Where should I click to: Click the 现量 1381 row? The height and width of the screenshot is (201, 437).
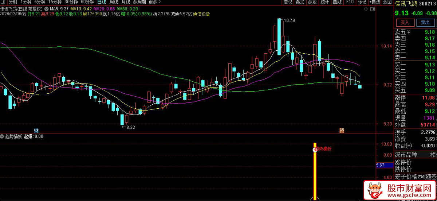click(416, 118)
